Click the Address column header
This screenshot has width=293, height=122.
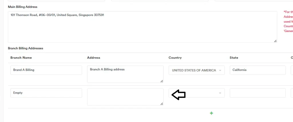94,58
